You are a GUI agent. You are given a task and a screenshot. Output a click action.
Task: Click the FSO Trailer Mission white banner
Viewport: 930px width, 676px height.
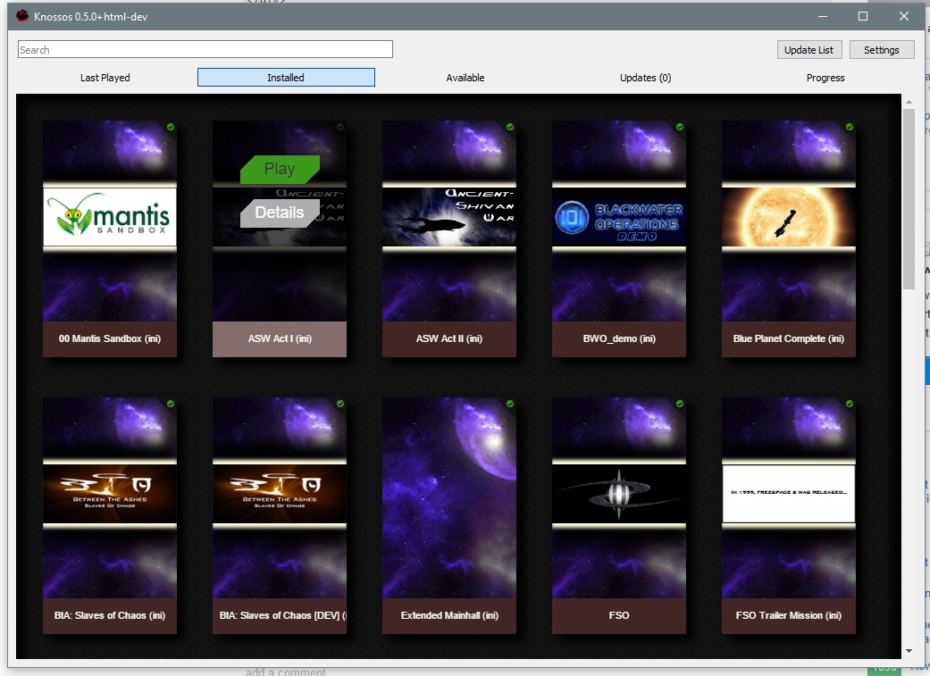tap(788, 493)
